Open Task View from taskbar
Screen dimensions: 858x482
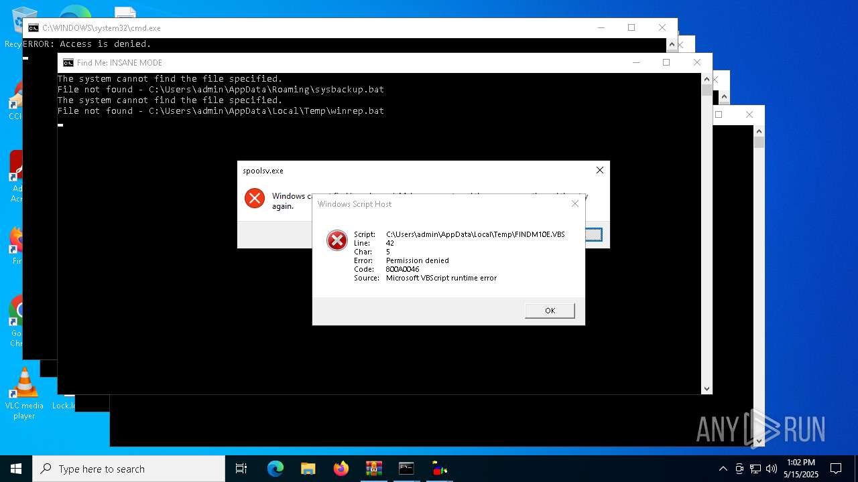tap(241, 469)
